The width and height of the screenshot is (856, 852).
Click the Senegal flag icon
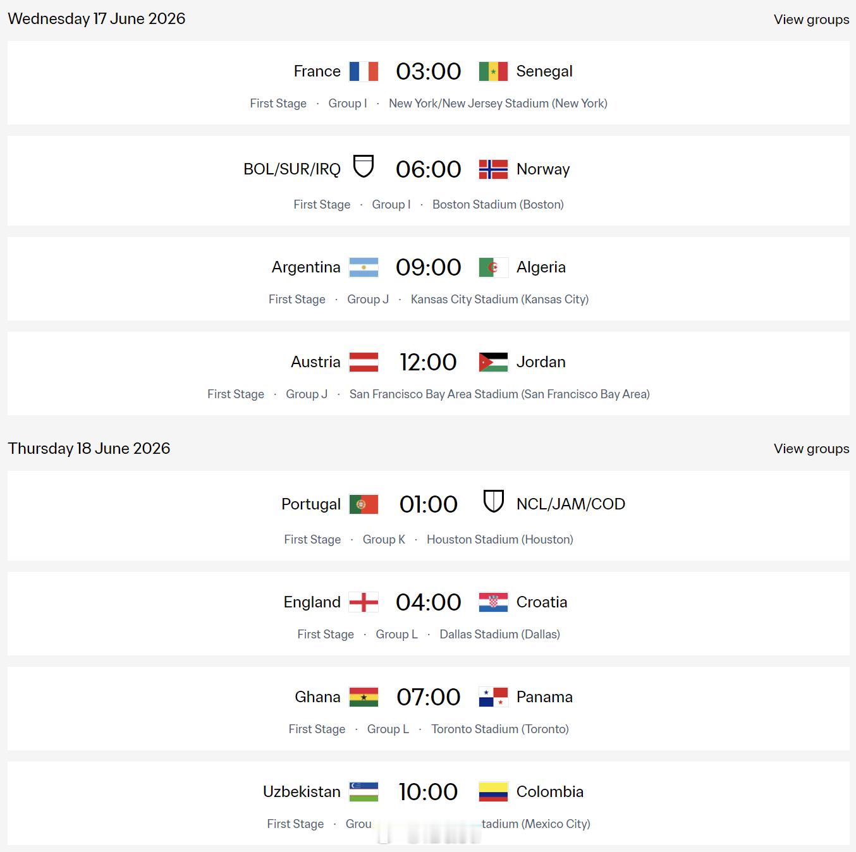[493, 71]
